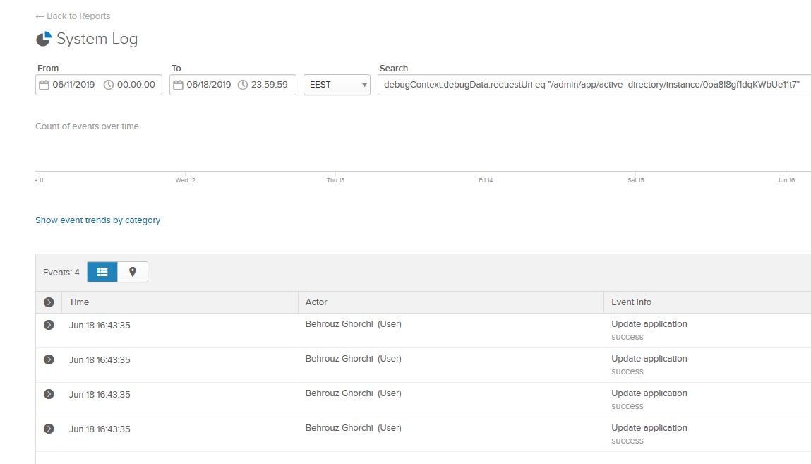This screenshot has width=811, height=464.
Task: Switch to map pin location view
Action: [x=133, y=272]
